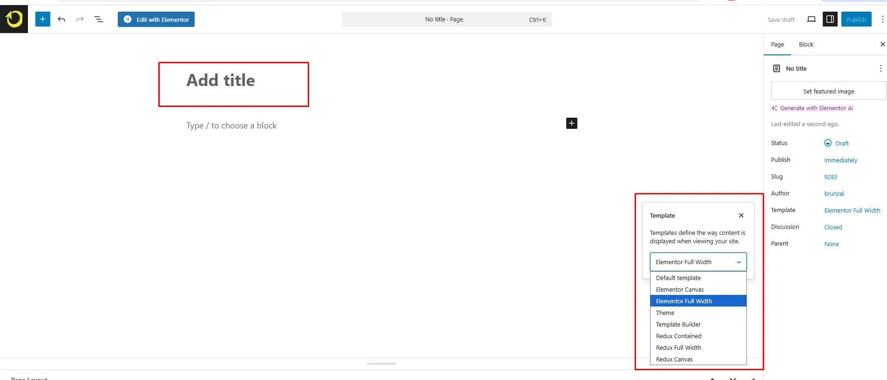
Task: Click the template select box in the popover
Action: (x=698, y=262)
